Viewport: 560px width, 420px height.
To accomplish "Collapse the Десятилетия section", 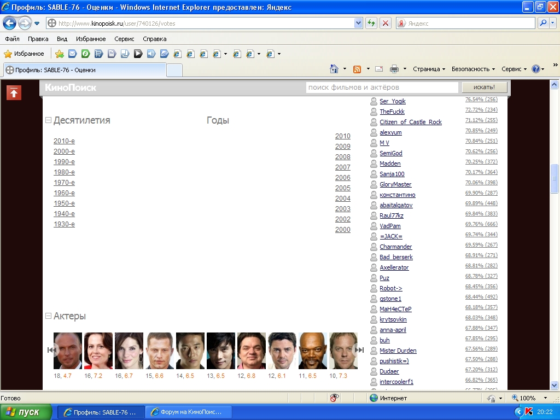I will (x=48, y=120).
